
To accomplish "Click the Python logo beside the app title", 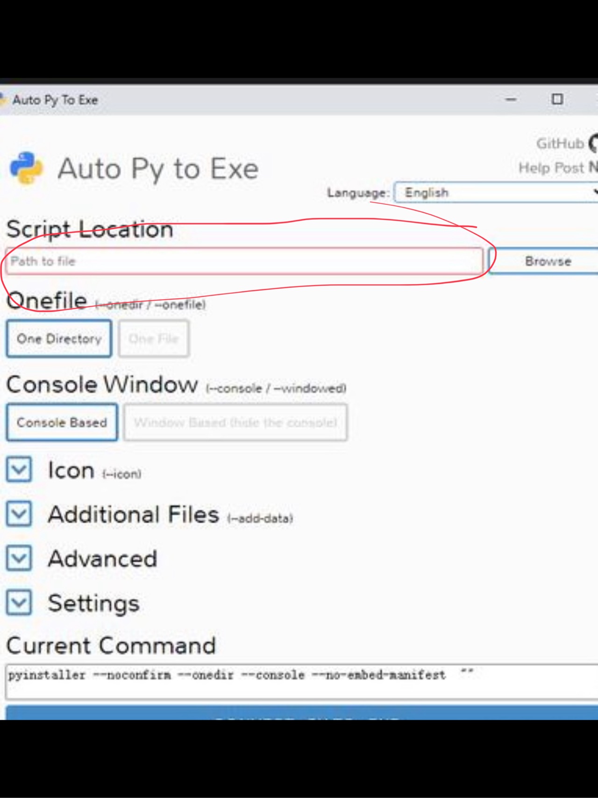I will click(x=27, y=168).
